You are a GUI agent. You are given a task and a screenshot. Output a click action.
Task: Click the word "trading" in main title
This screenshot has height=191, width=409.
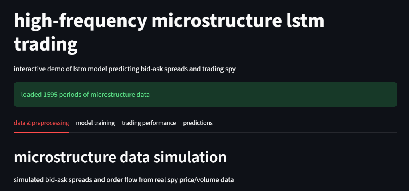coord(46,45)
